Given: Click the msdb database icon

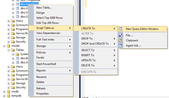Looking at the screenshot, I should (x=9, y=92).
